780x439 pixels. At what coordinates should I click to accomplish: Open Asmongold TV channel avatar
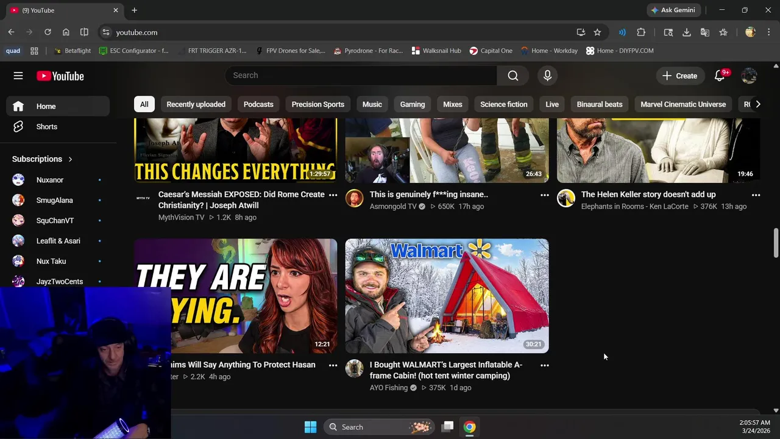pyautogui.click(x=354, y=198)
